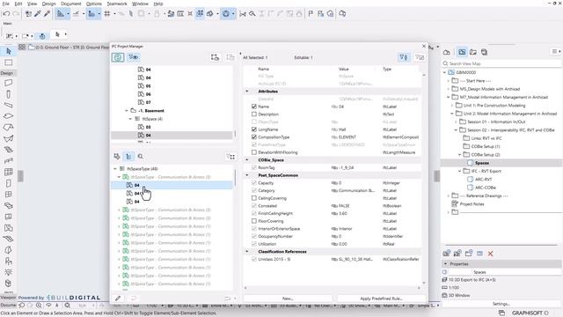Open the Project Map icon in Navigator
Screen dimensions: 563x317
pyautogui.click(x=447, y=52)
